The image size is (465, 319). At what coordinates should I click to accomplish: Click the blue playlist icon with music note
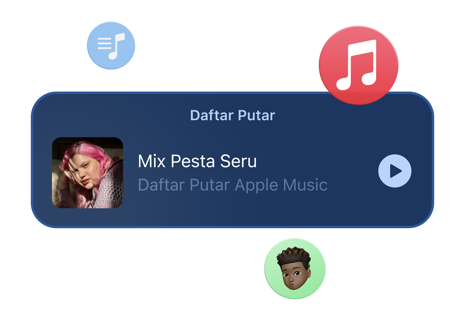[111, 46]
